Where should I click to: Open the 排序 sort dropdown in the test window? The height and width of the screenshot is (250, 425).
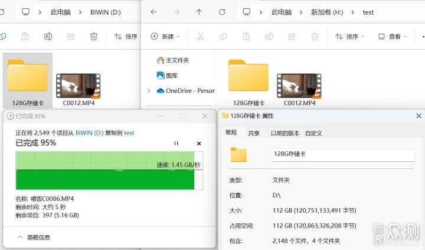(349, 37)
